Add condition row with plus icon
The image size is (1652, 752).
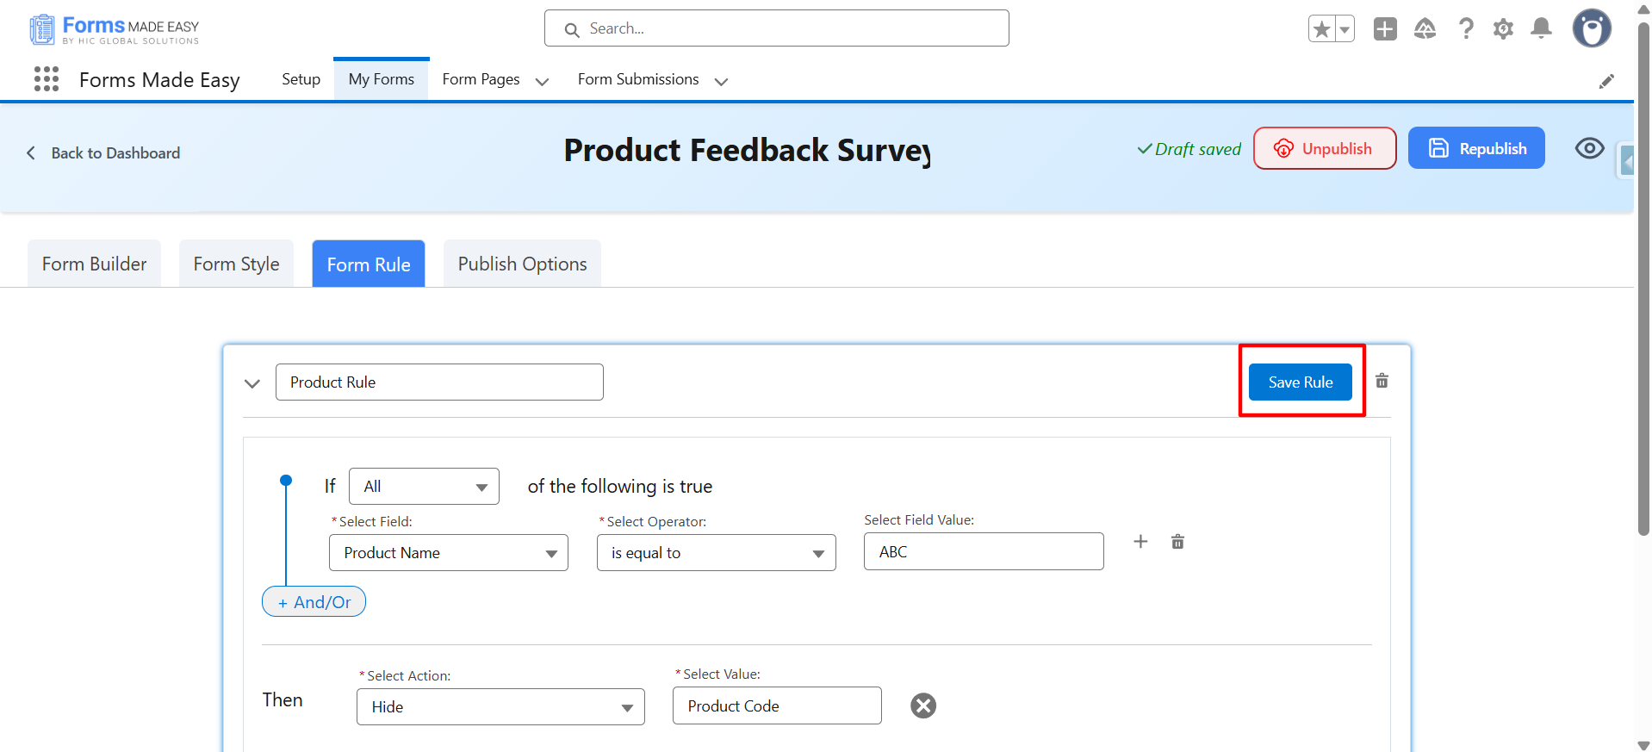(1140, 542)
